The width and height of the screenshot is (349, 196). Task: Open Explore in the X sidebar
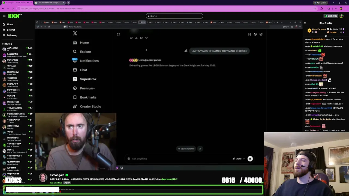point(82,52)
